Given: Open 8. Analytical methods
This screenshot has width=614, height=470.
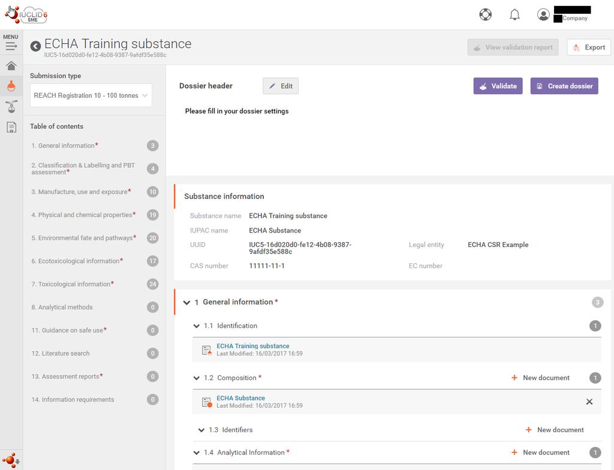Looking at the screenshot, I should point(62,307).
